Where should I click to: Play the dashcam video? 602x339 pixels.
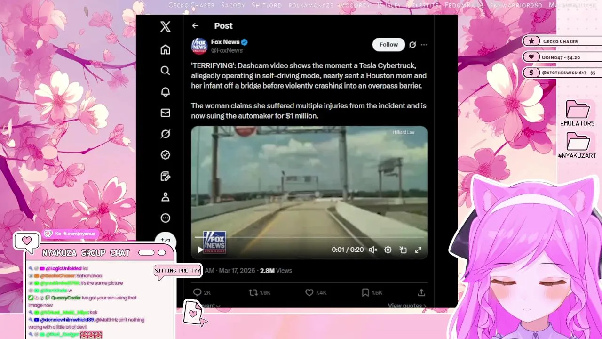tap(200, 250)
